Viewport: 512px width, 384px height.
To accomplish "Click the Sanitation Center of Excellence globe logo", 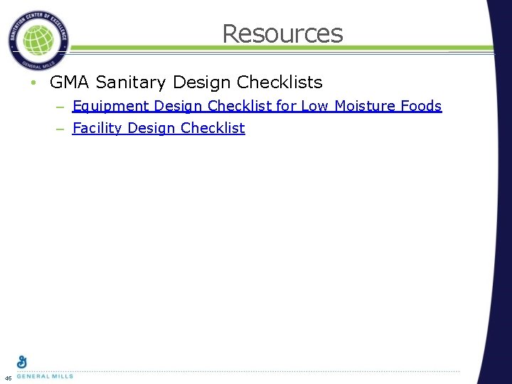I will tap(39, 39).
